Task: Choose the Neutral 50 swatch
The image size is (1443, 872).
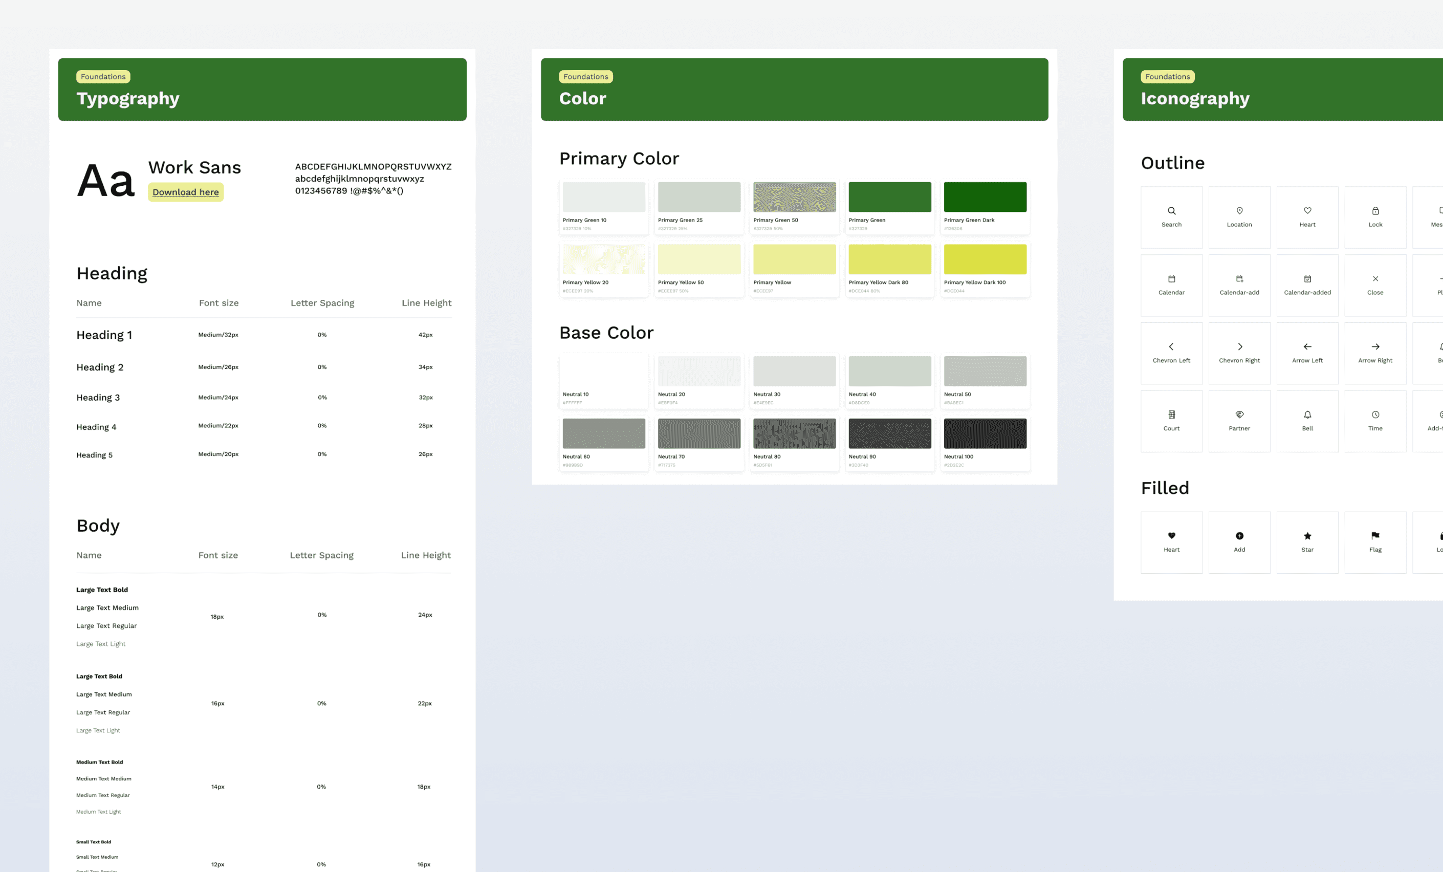Action: point(985,372)
